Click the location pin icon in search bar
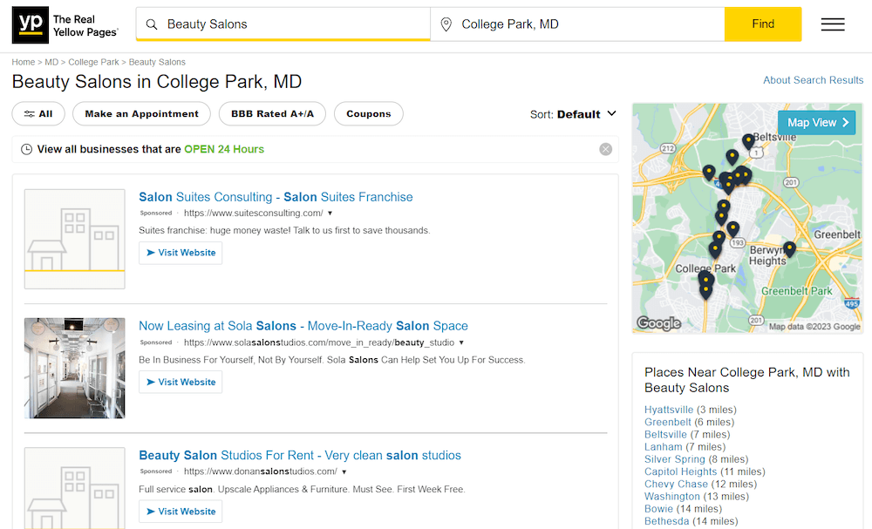 (x=446, y=24)
